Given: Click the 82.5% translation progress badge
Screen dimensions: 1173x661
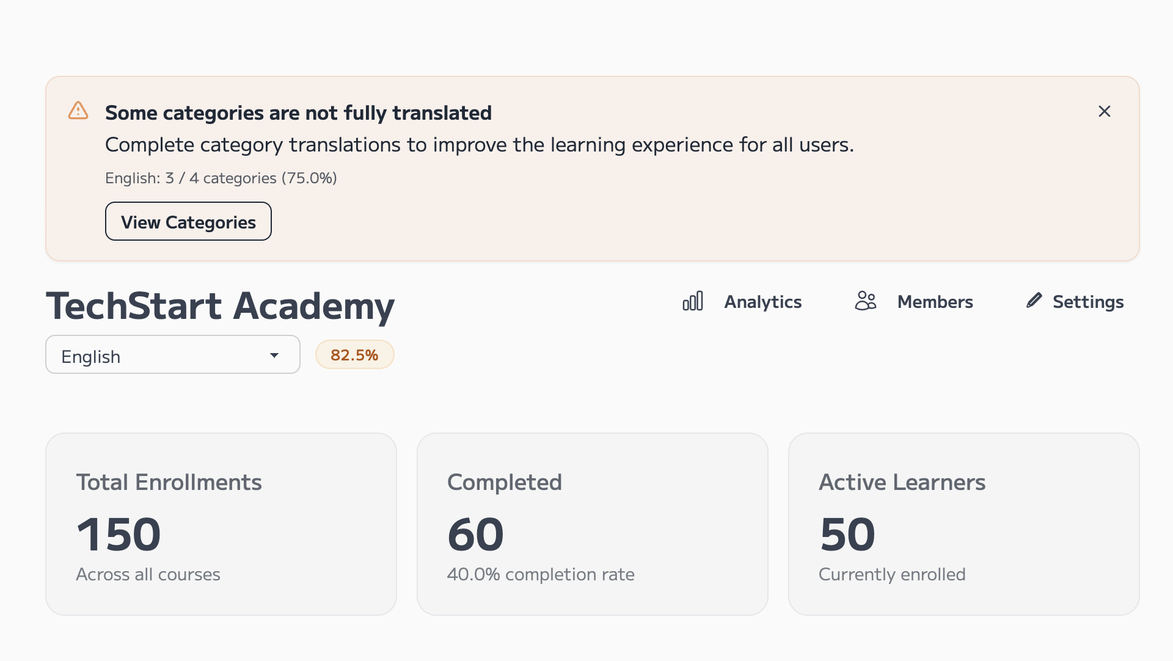Looking at the screenshot, I should click(x=354, y=355).
